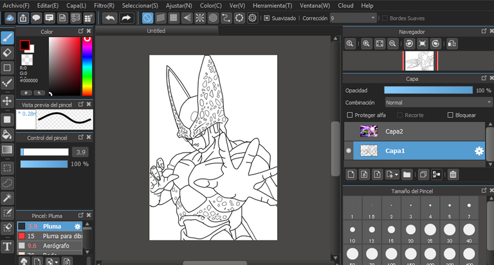Image resolution: width=494 pixels, height=265 pixels.
Task: Enable concentric circle snap guide
Action: 214,18
